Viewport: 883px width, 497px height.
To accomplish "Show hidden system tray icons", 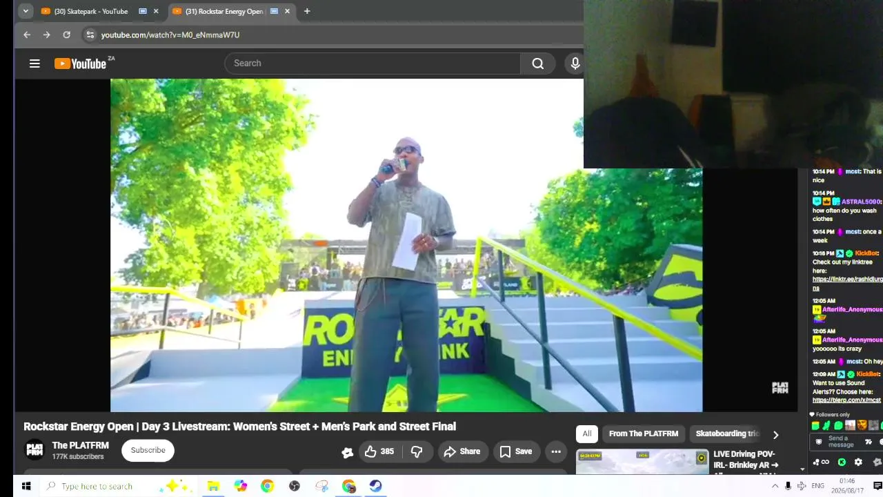I will coord(775,486).
